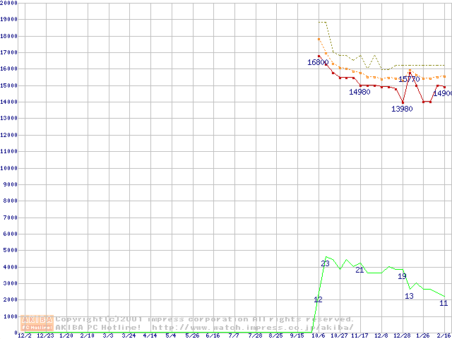Click the green line peak near label 23
This screenshot has height=339, width=452.
(x=326, y=257)
